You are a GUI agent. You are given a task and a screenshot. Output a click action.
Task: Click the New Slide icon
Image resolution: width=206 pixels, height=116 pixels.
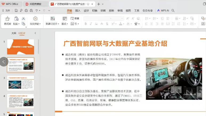[x=52, y=19]
